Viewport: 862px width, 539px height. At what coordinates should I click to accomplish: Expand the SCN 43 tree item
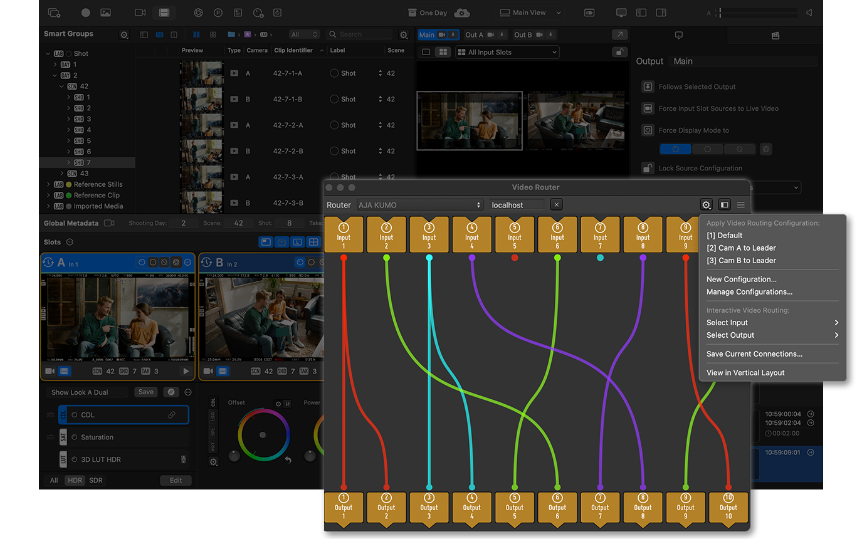[62, 174]
